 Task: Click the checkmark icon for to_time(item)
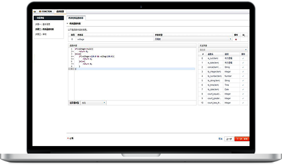pyautogui.click(x=243, y=85)
